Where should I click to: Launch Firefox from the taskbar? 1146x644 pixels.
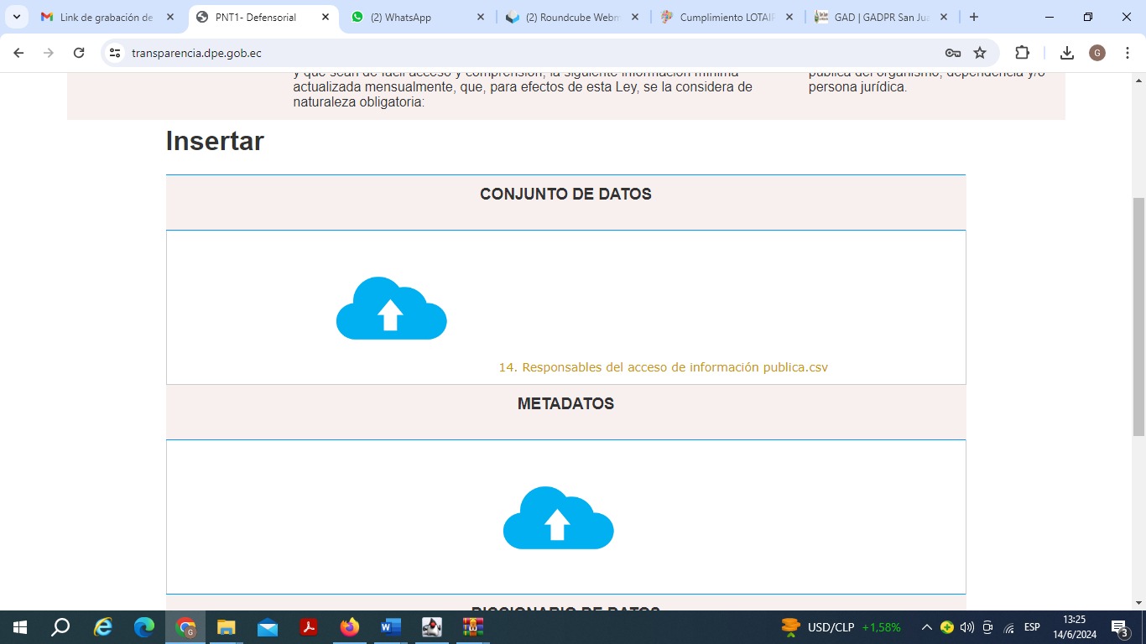point(350,627)
